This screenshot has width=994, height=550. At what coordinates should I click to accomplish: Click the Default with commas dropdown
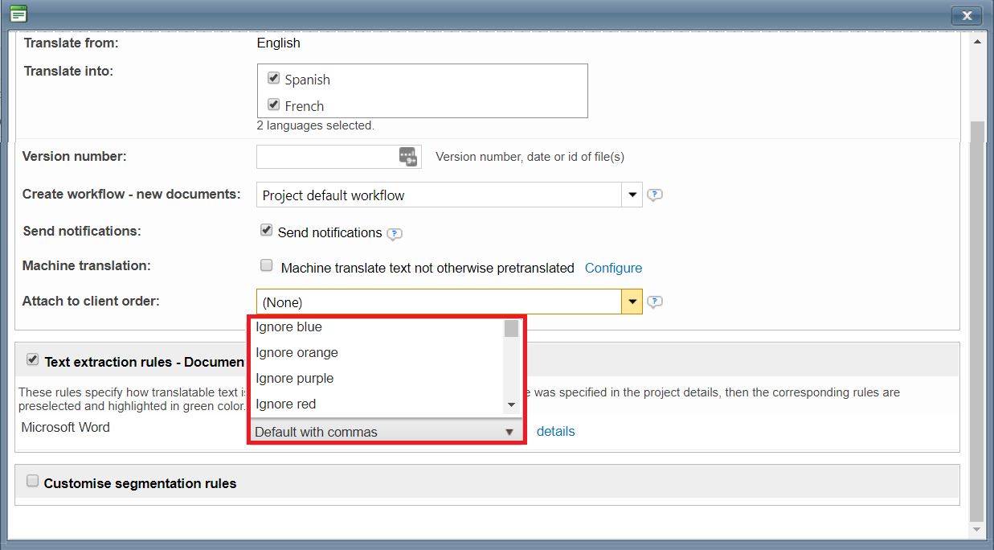[x=385, y=432]
